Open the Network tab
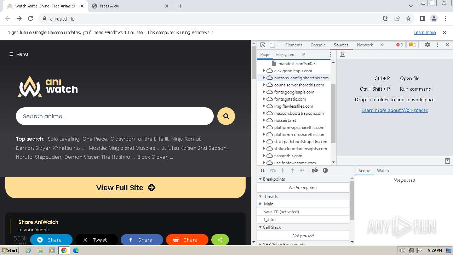This screenshot has height=255, width=453. click(365, 45)
